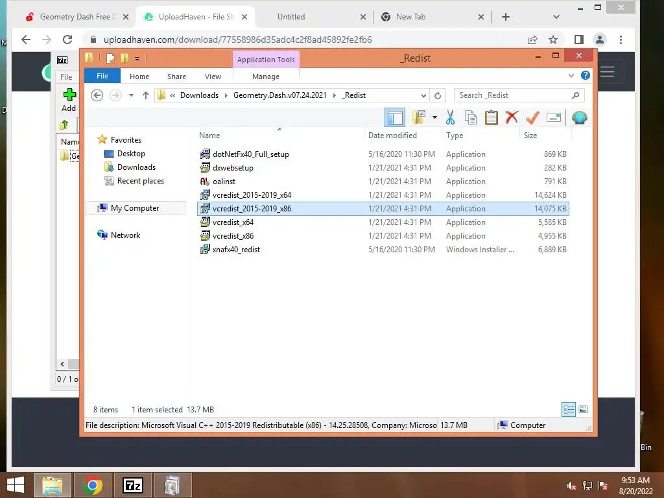This screenshot has width=664, height=498.
Task: Open recent locations dropdown arrow
Action: click(x=131, y=95)
